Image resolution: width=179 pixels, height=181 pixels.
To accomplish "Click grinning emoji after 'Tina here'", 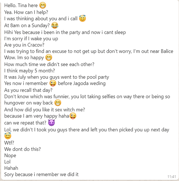I will coord(42,5).
